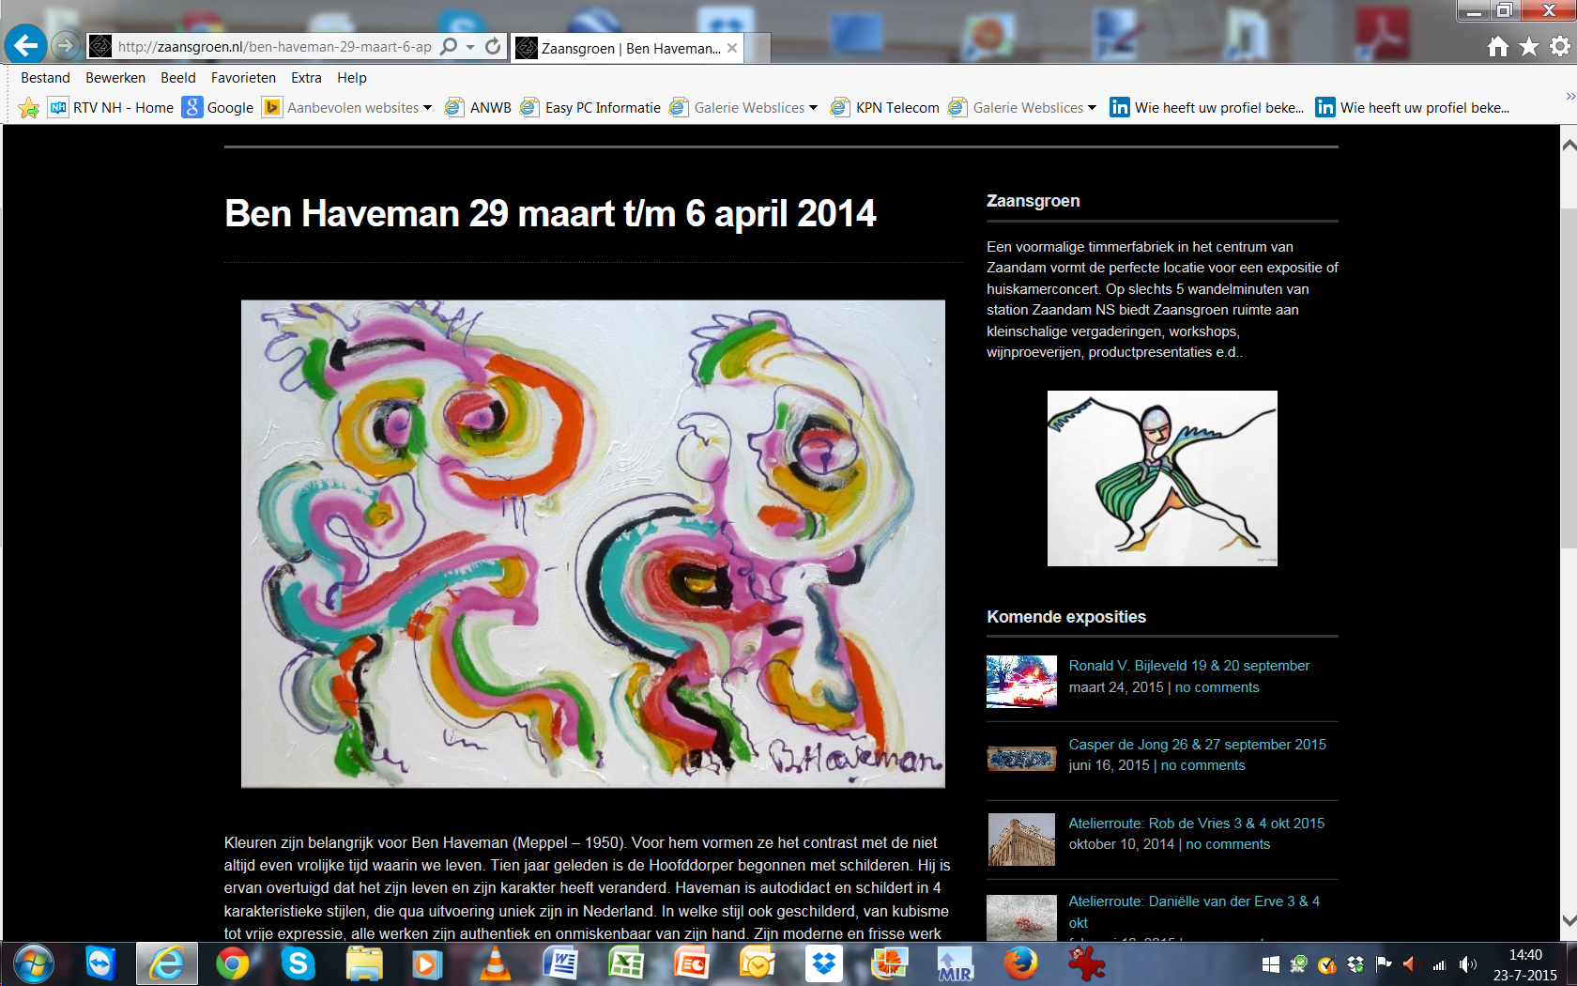Click the Ben Haveman colorful painting image
This screenshot has width=1577, height=986.
pyautogui.click(x=592, y=544)
